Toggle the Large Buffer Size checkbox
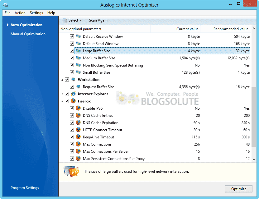The image size is (259, 199). pyautogui.click(x=72, y=51)
